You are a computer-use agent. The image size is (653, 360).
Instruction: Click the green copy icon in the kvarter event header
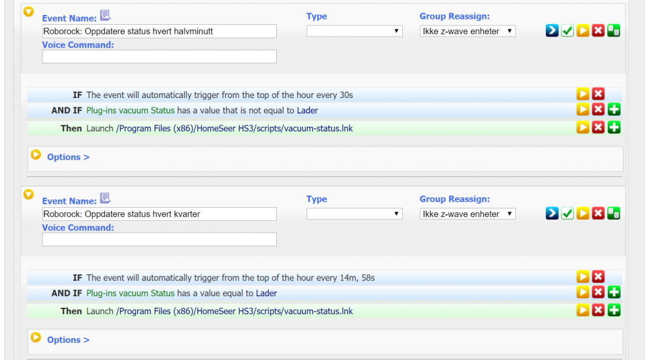click(x=614, y=214)
